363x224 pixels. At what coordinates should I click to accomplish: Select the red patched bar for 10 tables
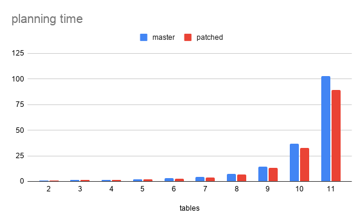304,165
